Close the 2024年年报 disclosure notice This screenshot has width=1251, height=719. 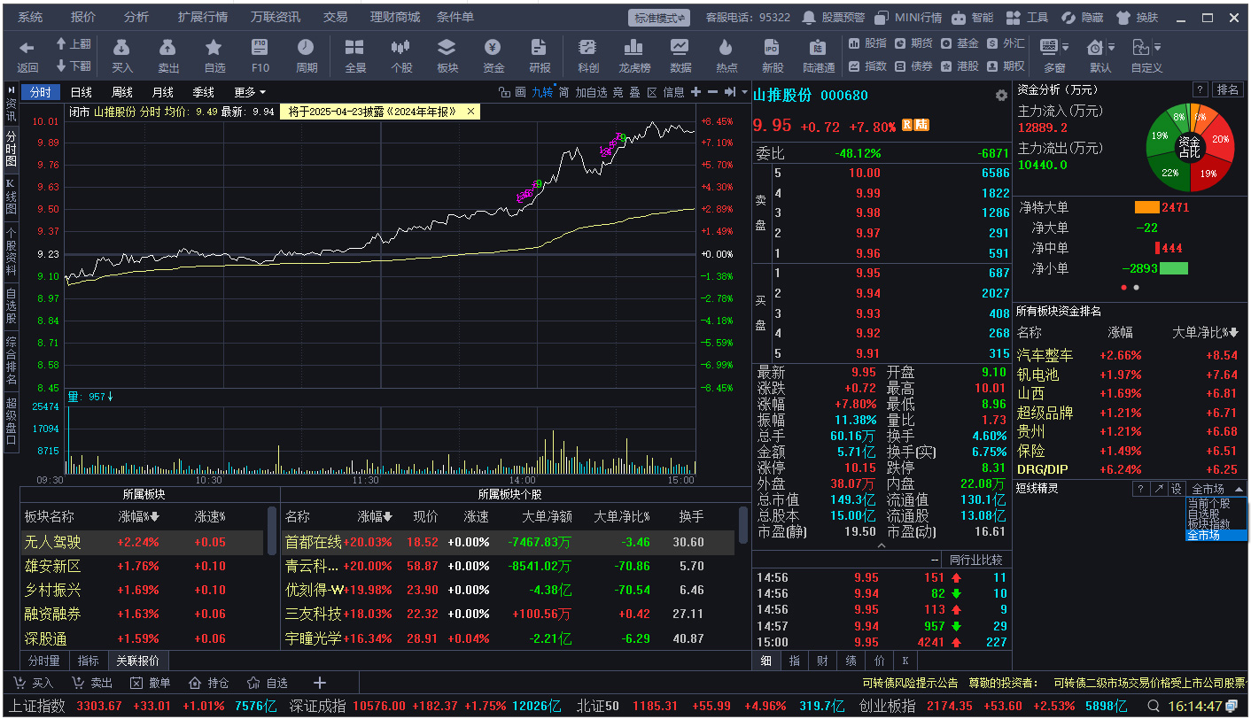point(470,112)
